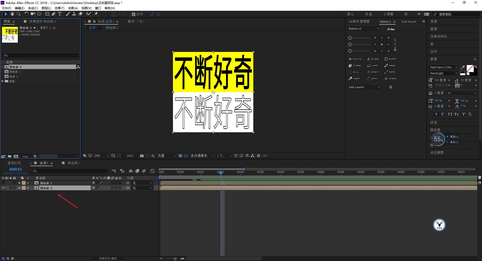
Task: Click the BURST button in Motion v2
Action: tap(390, 59)
